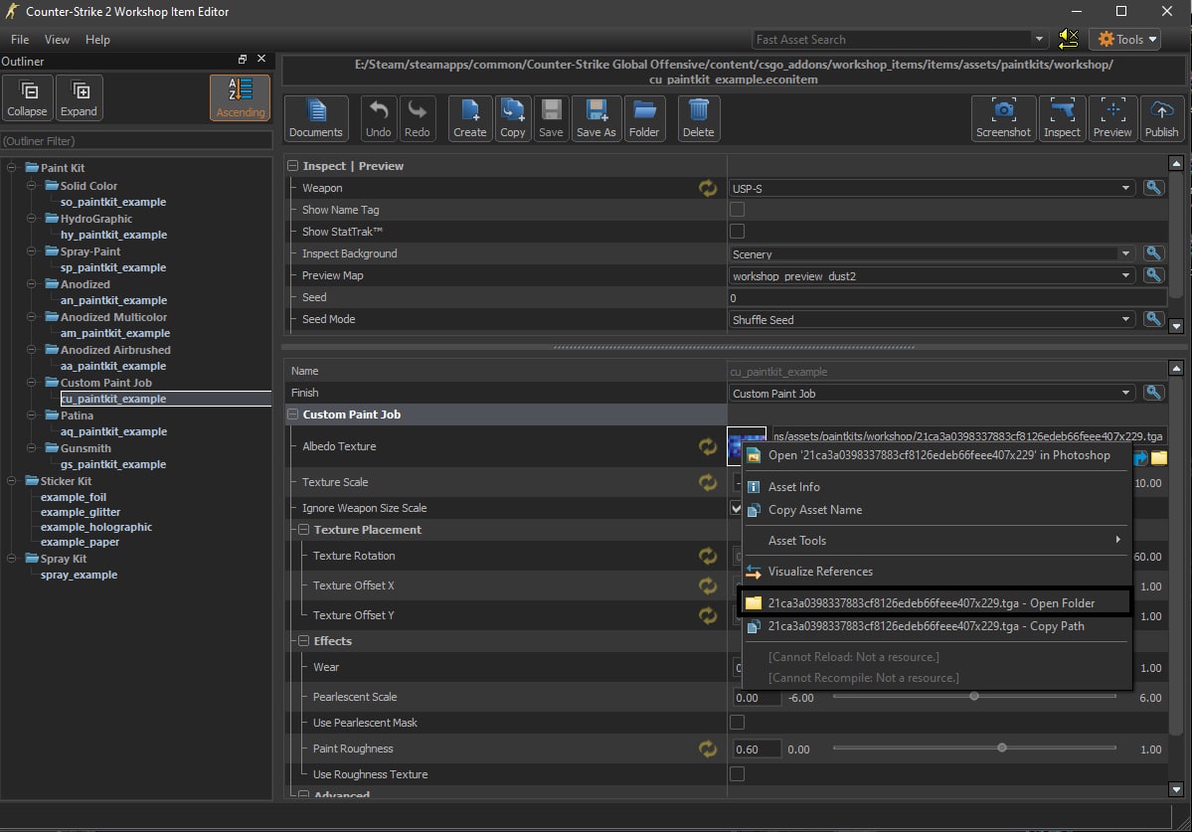
Task: Open the Tools button menu
Action: 1124,40
